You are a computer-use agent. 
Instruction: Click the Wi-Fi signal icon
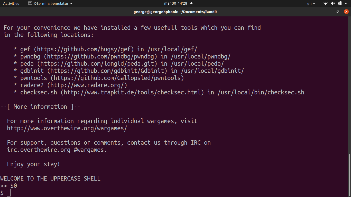(x=326, y=4)
